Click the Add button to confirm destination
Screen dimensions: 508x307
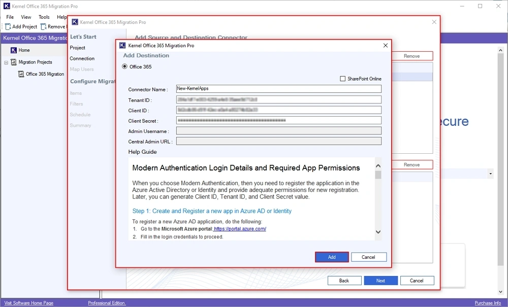pos(332,257)
